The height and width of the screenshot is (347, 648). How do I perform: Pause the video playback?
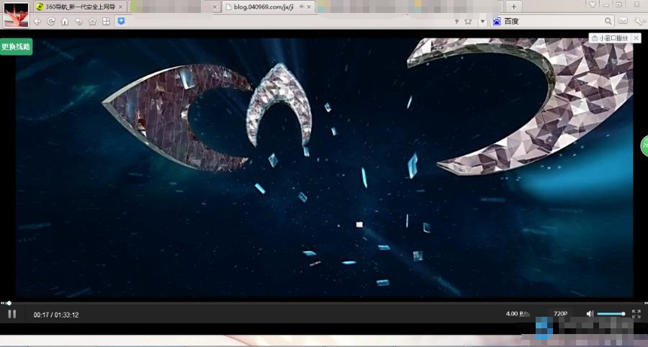tap(12, 314)
